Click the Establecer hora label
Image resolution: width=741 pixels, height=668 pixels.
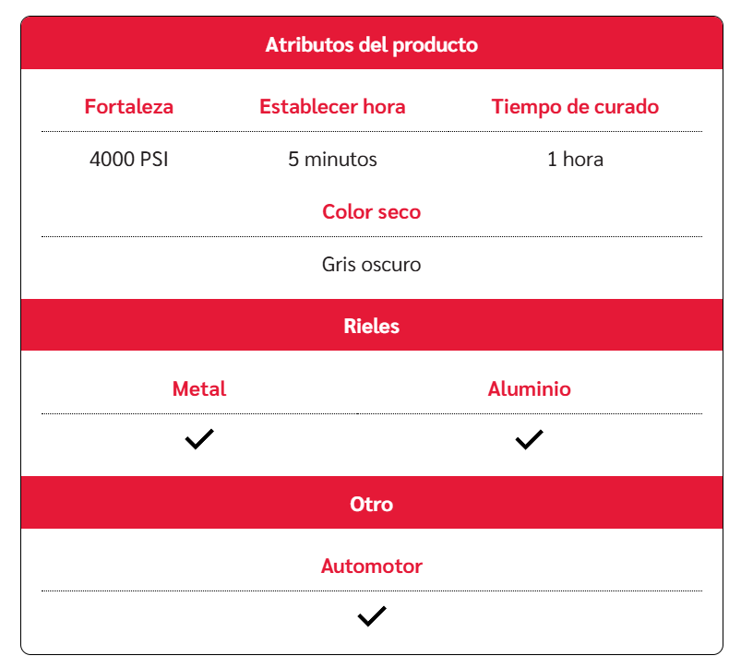click(x=332, y=106)
